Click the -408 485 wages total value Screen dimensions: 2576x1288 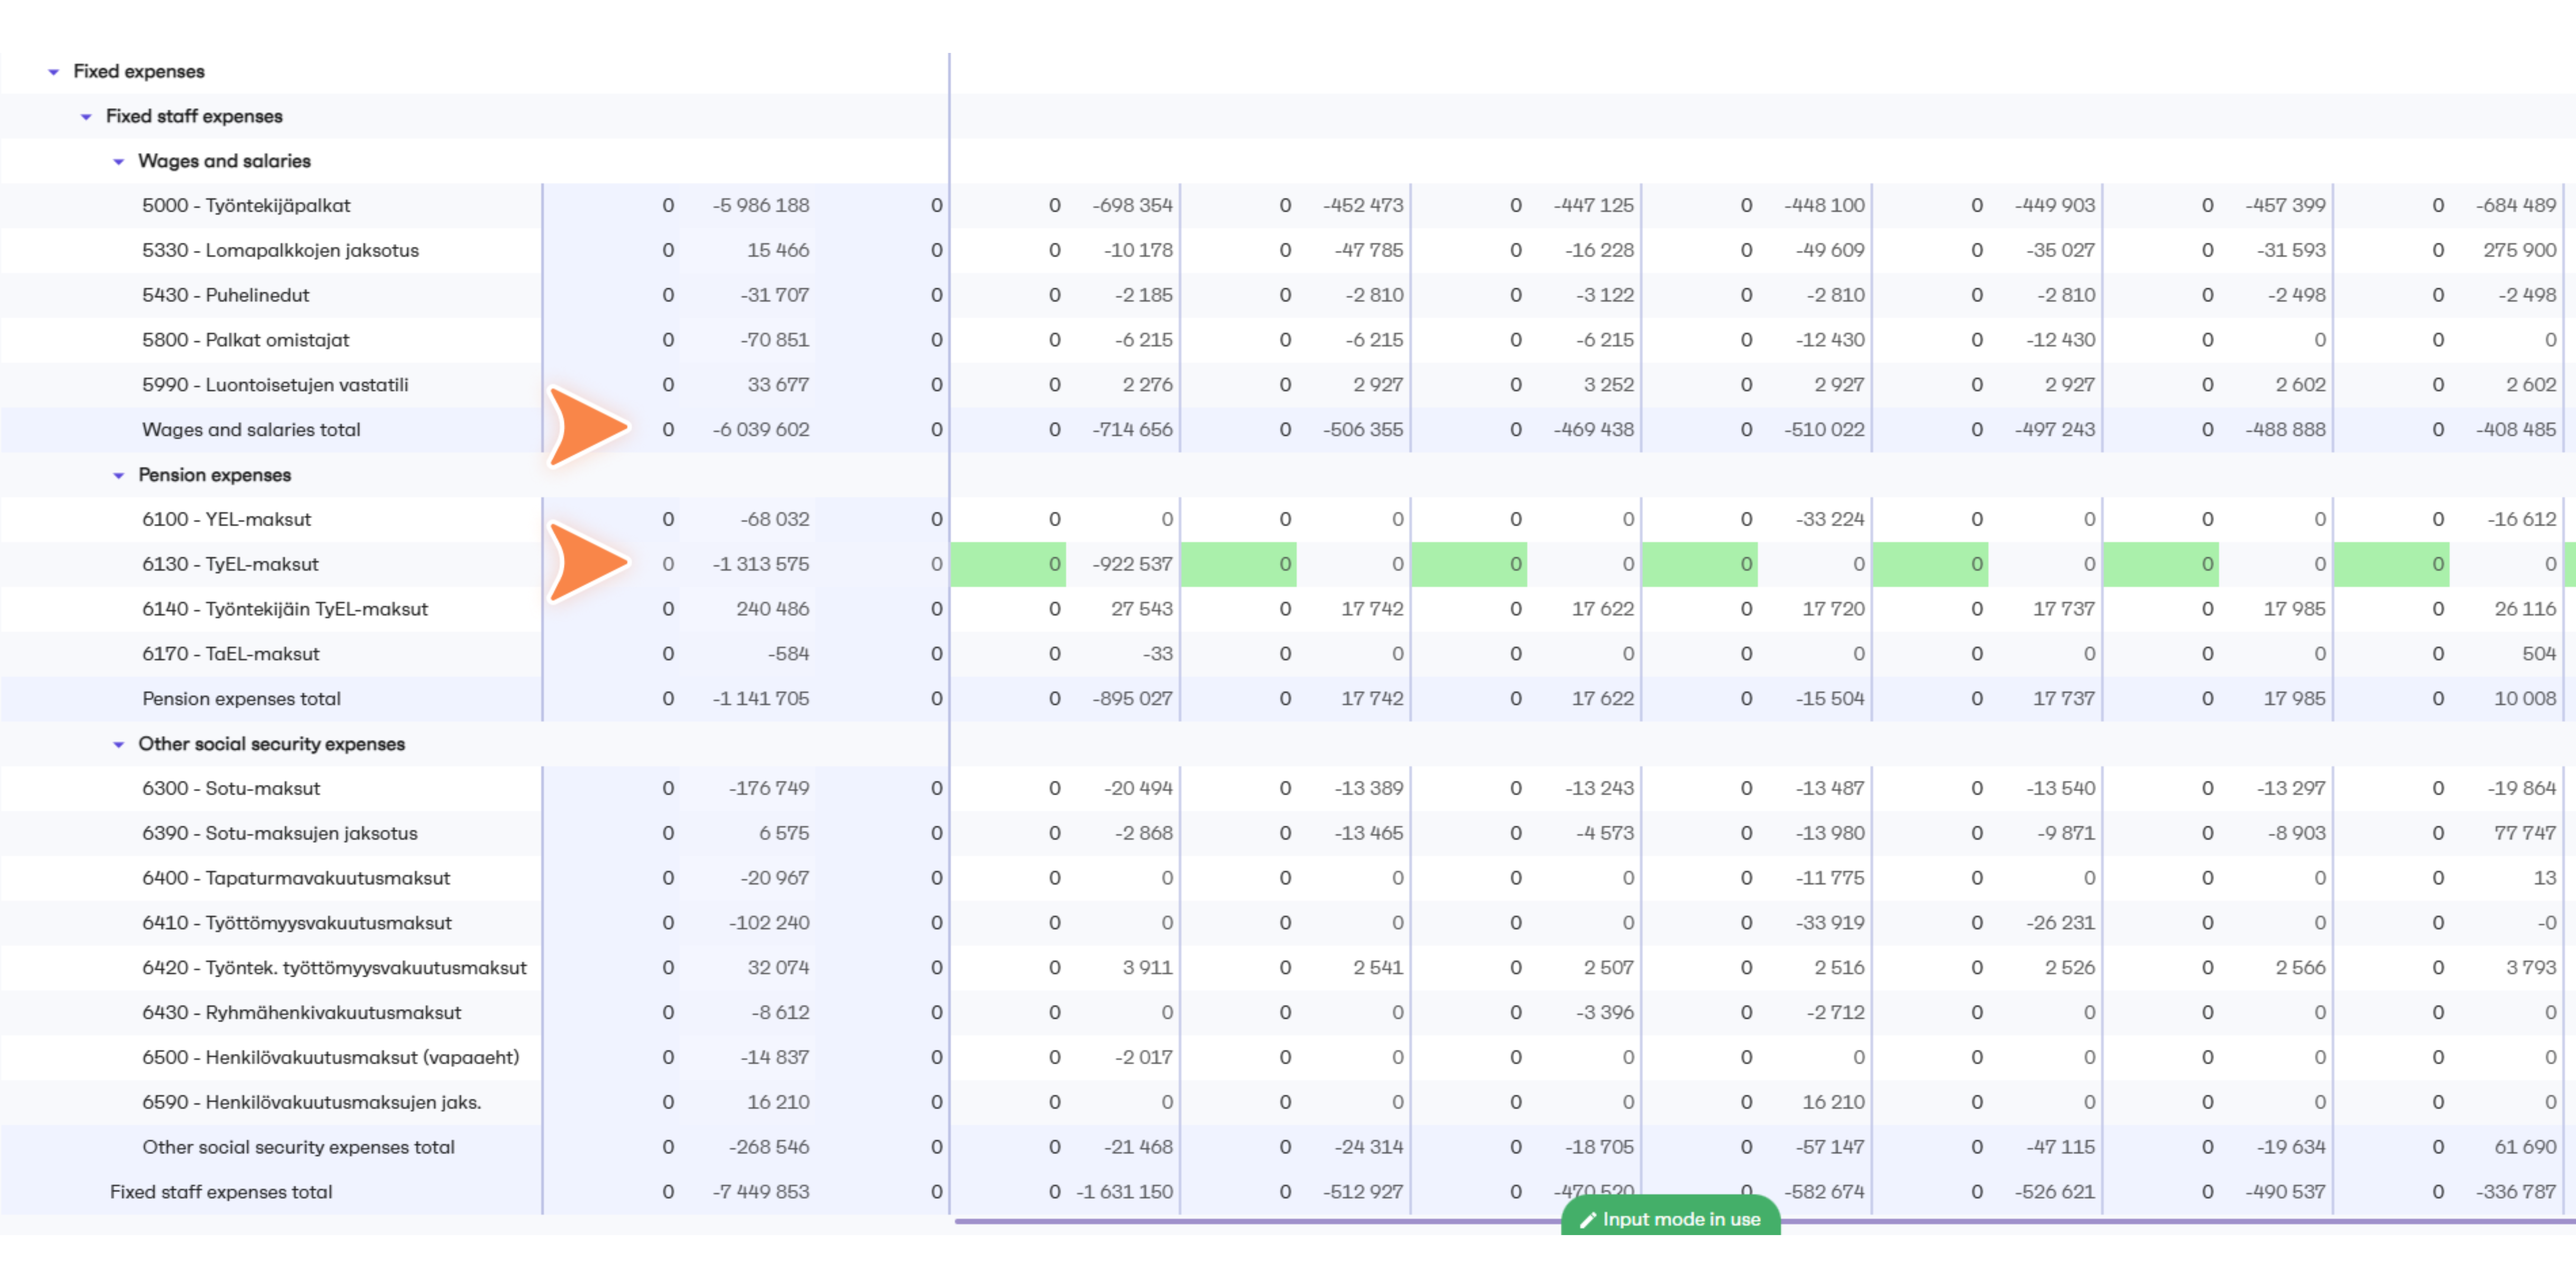click(2516, 430)
